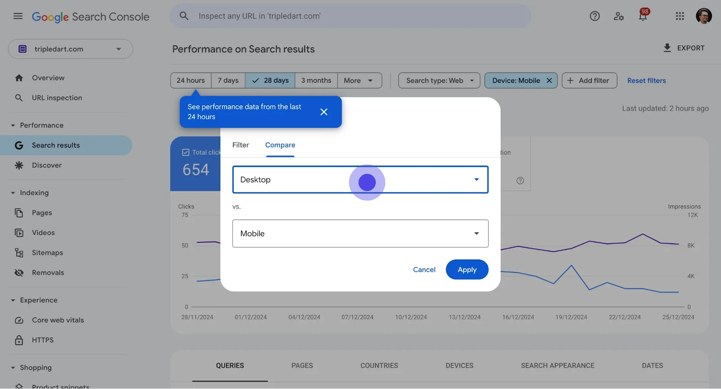Viewport: 721px width, 389px height.
Task: Click Reset filters link
Action: coord(647,80)
